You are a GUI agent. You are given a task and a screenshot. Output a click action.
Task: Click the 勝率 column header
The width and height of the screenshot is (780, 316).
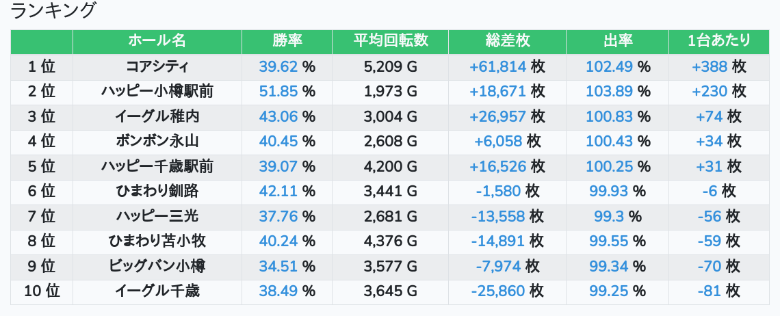tap(287, 41)
